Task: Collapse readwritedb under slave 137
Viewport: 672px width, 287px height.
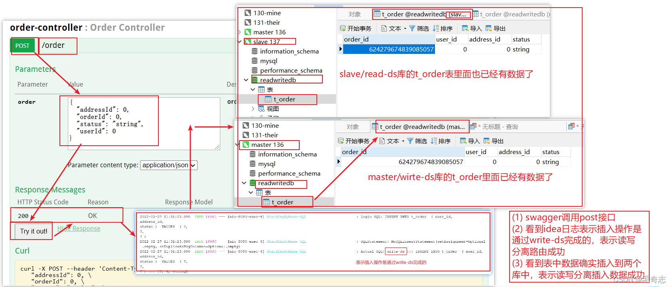Action: pyautogui.click(x=246, y=80)
